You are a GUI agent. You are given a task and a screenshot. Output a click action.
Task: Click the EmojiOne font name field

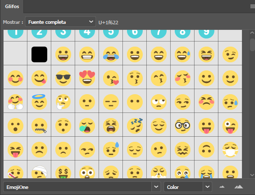77,187
